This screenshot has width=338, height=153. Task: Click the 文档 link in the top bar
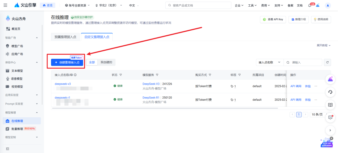point(300,6)
